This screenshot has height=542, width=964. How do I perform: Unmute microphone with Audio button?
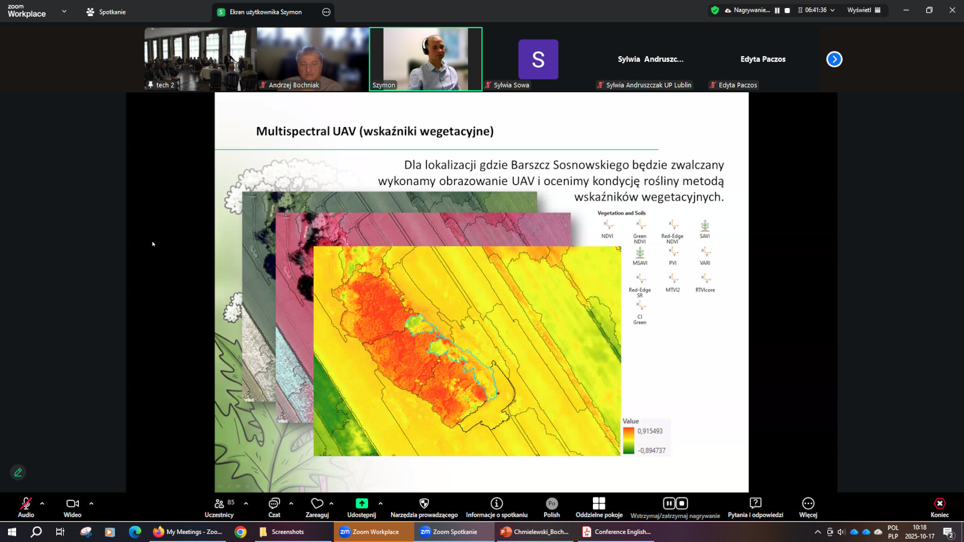coord(26,507)
